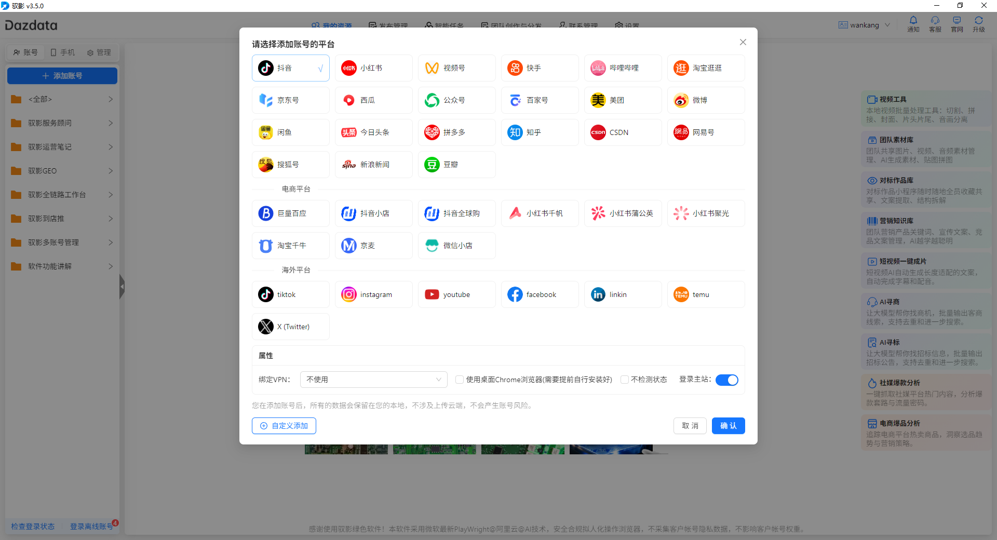
Task: Open 客服 customer service headset icon
Action: click(x=935, y=24)
